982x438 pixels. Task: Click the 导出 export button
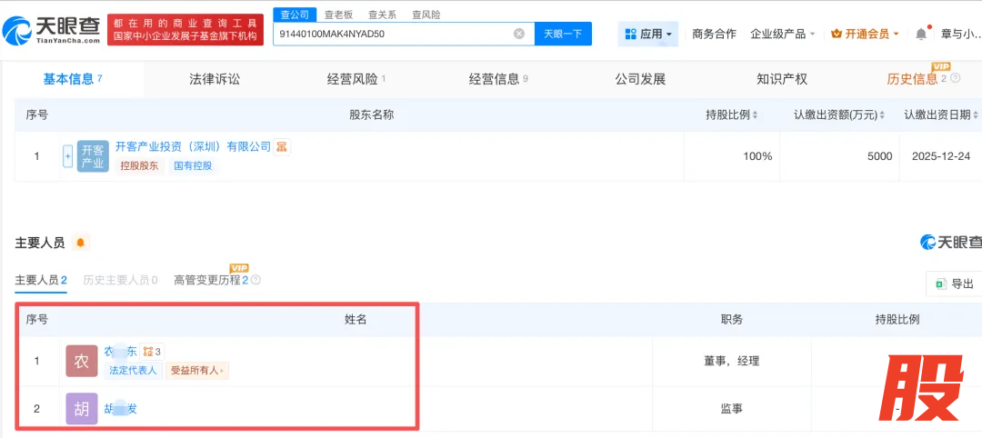pyautogui.click(x=954, y=284)
